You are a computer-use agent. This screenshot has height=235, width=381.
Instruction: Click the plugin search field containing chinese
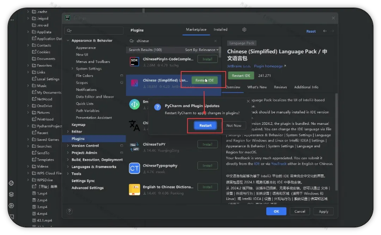174,41
